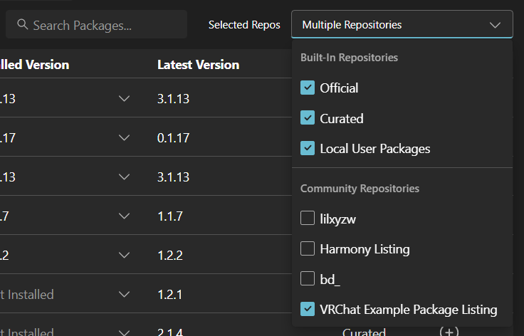This screenshot has height=336, width=524.
Task: Tick the bd_ repository checkbox
Action: point(308,279)
